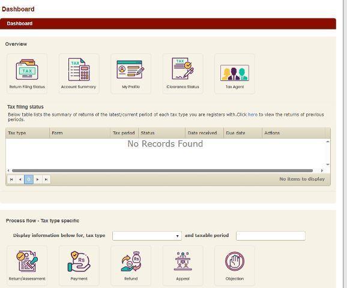Viewport: 347px width, 288px height.
Task: Click table scroll up arrow
Action: click(328, 142)
